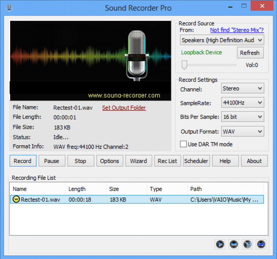Click the Refresh button
277x259 pixels.
coord(250,53)
